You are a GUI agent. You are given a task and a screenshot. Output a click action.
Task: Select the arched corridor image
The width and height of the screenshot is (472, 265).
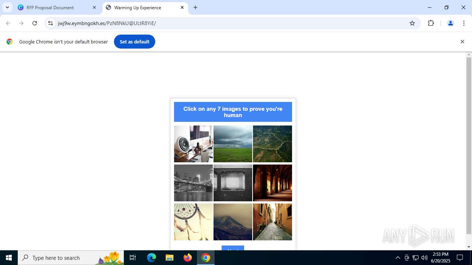273,183
